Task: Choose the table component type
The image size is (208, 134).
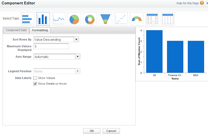Action: 168,19
